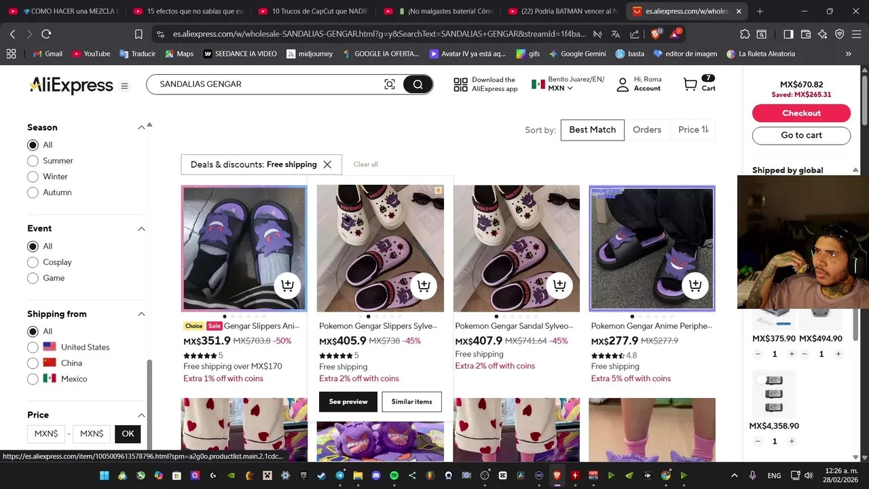Click the QR code app download icon
Viewport: 869px width, 489px height.
461,84
